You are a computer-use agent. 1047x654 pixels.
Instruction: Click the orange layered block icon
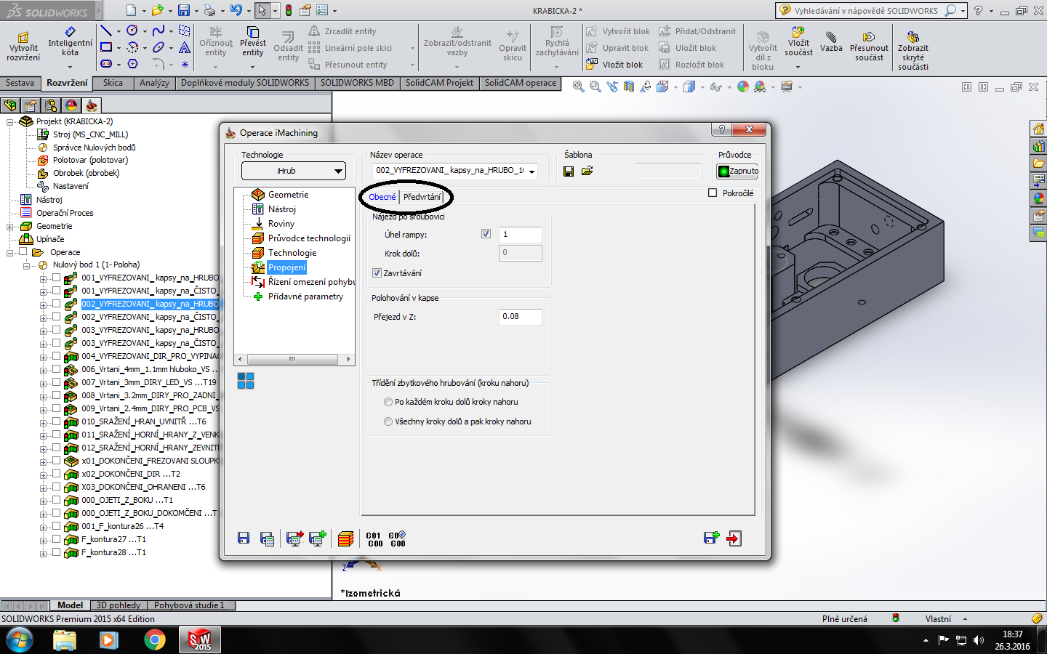coord(345,538)
